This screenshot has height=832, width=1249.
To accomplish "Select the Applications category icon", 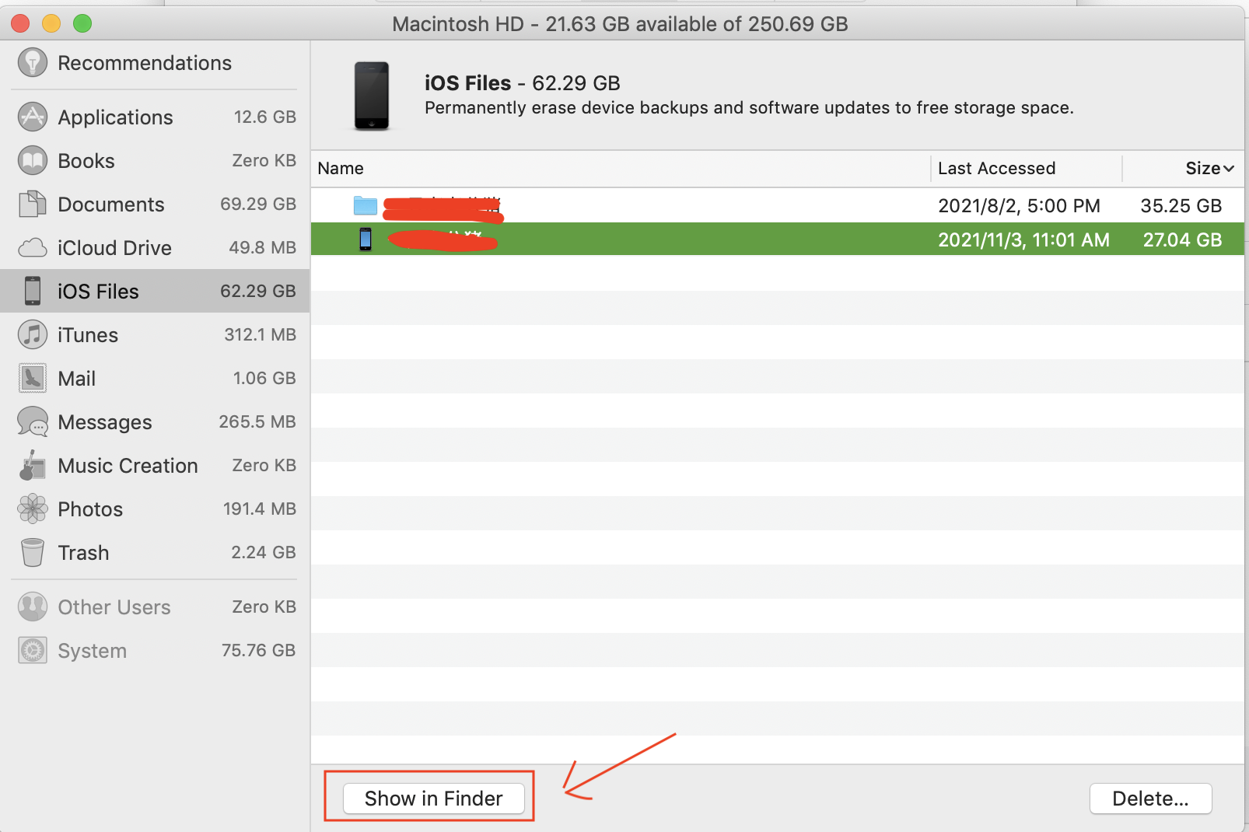I will click(x=32, y=117).
